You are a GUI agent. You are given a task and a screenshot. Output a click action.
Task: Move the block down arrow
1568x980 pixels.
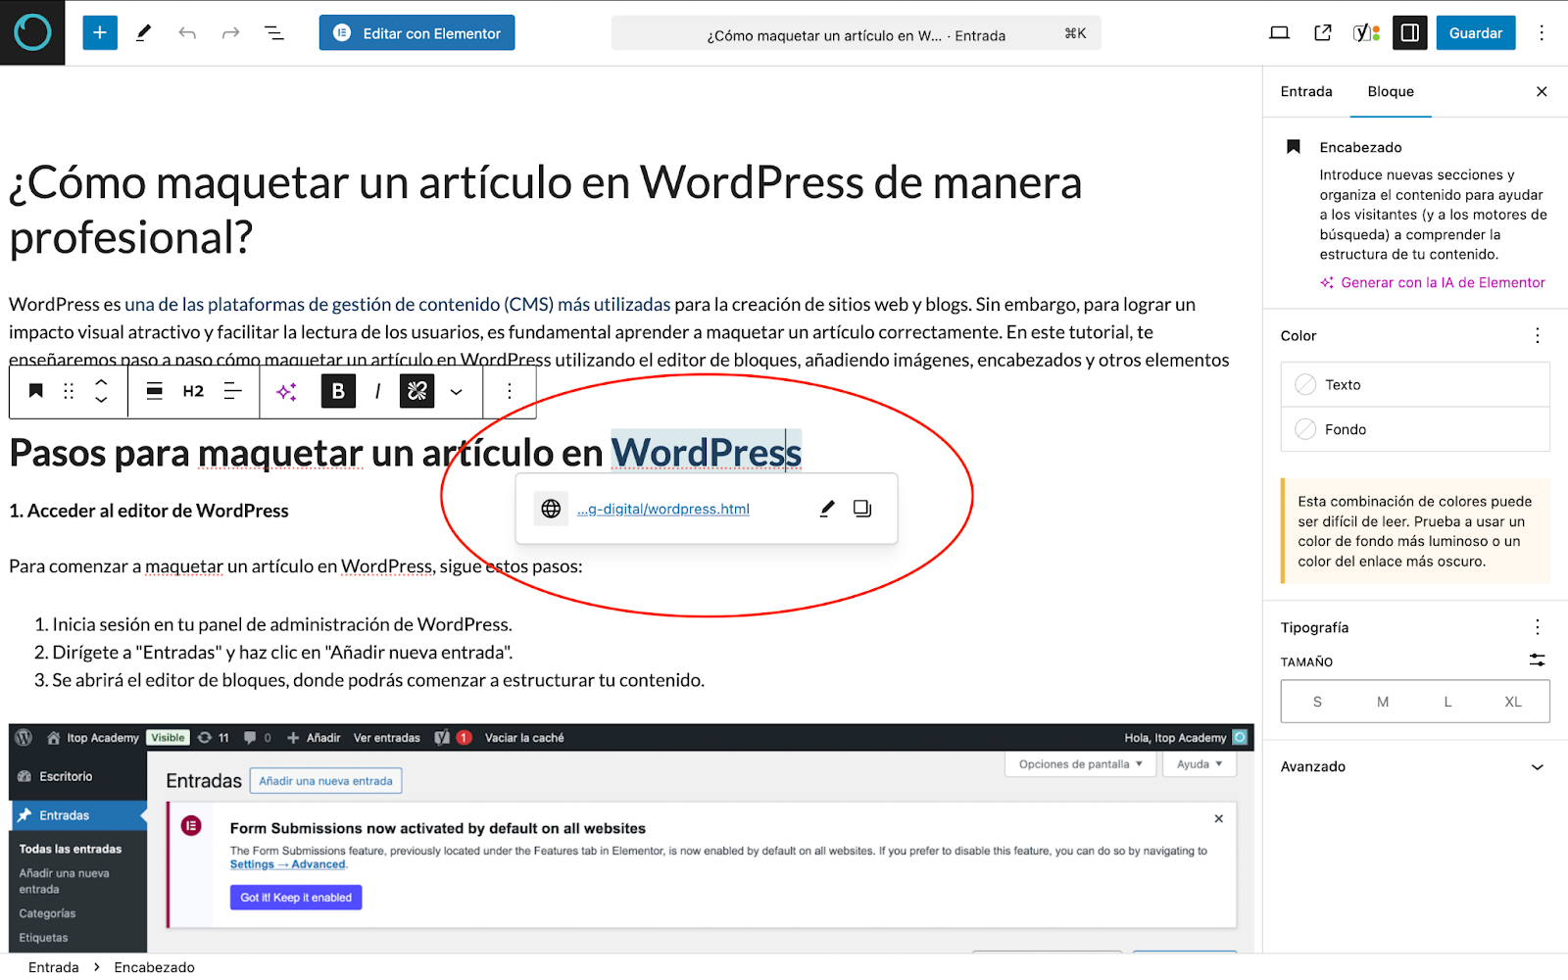tap(101, 400)
